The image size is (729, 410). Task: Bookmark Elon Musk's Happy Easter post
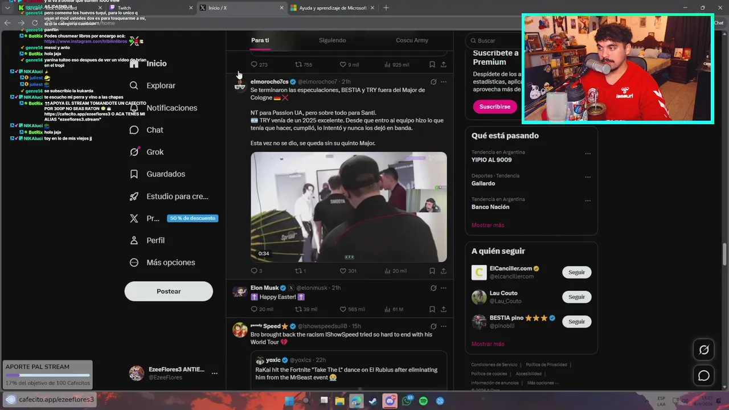[x=432, y=309]
